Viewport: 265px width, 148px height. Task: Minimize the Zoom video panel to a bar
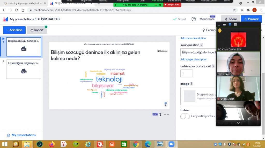pos(219,25)
